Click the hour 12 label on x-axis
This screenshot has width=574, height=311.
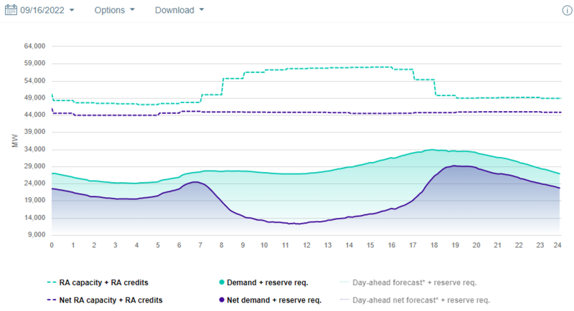[x=306, y=245]
